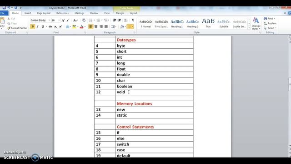This screenshot has width=291, height=164.
Task: Click the Replace button
Action: coord(270,23)
